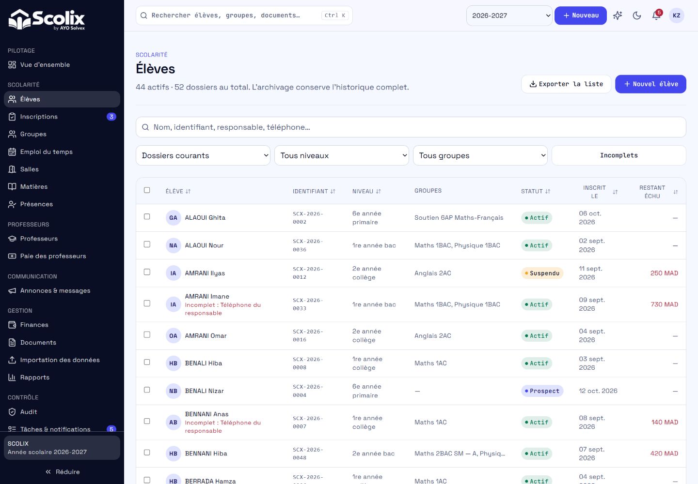Focus the Nom, identifiant search field
Image resolution: width=698 pixels, height=484 pixels.
[x=411, y=127]
